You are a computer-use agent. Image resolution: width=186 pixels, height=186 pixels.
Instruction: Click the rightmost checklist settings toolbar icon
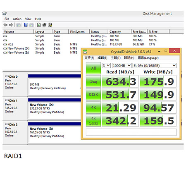pyautogui.click(x=50, y=25)
